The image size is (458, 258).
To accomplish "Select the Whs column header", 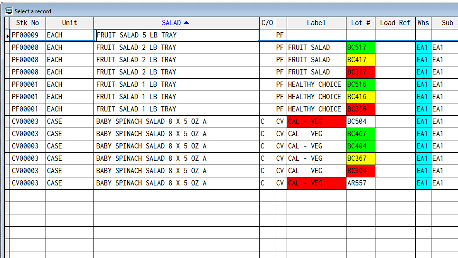I will [423, 23].
